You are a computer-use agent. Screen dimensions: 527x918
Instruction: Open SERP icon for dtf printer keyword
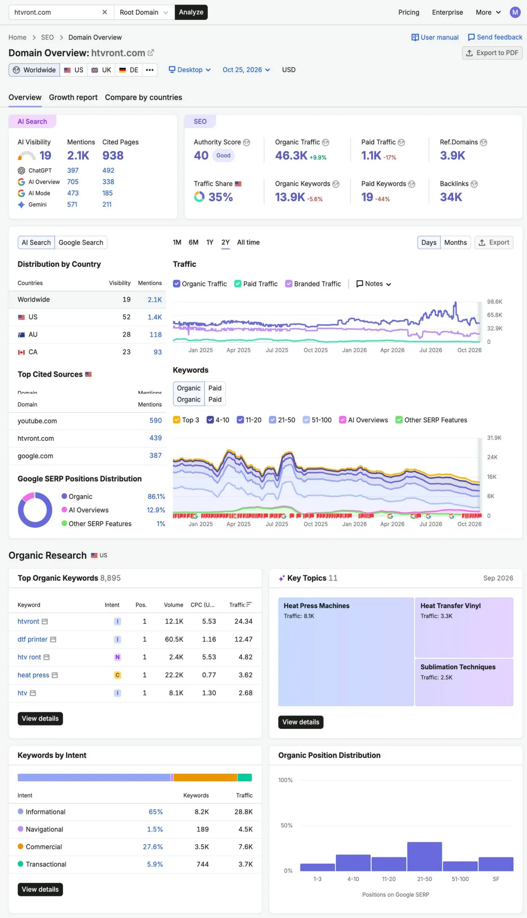coord(53,639)
